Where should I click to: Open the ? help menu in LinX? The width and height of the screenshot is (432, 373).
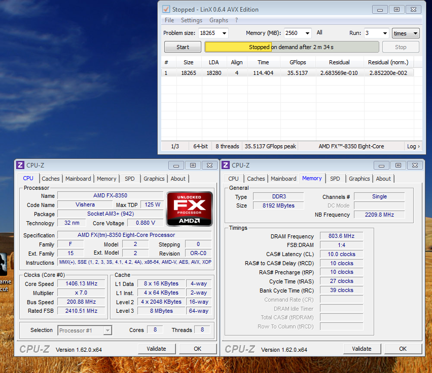point(236,20)
